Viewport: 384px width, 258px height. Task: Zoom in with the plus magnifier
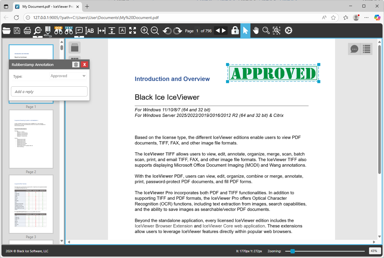(x=145, y=31)
